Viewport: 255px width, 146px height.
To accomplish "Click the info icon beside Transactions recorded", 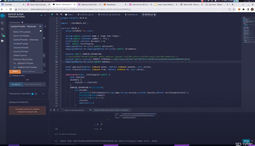I will (36, 94).
